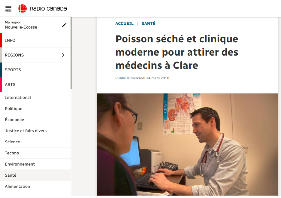Screen dimensions: 281x198
Task: Select the highlighted Santé sidebar item
Action: pyautogui.click(x=35, y=175)
